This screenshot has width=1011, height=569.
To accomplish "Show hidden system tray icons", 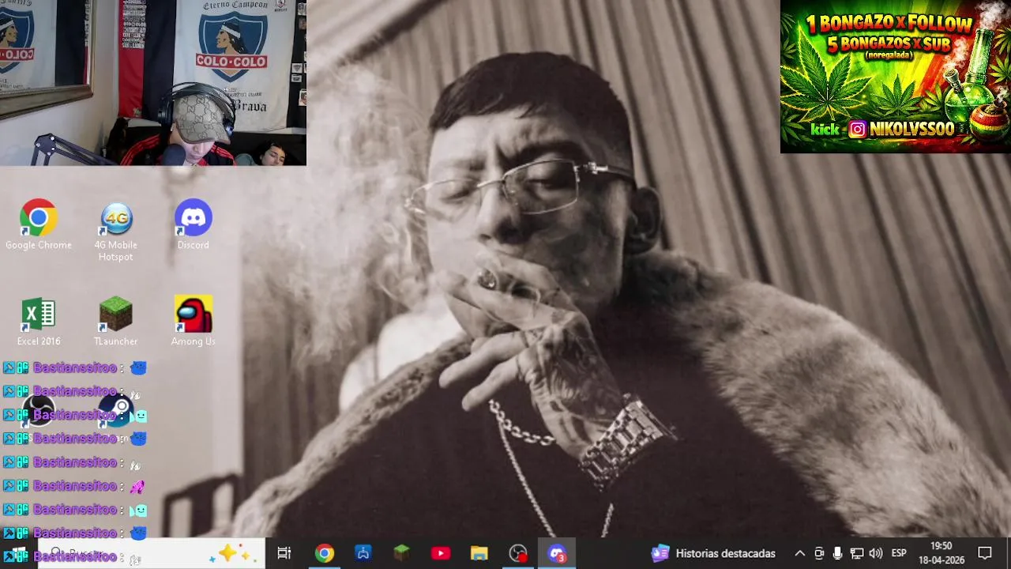I will point(799,553).
